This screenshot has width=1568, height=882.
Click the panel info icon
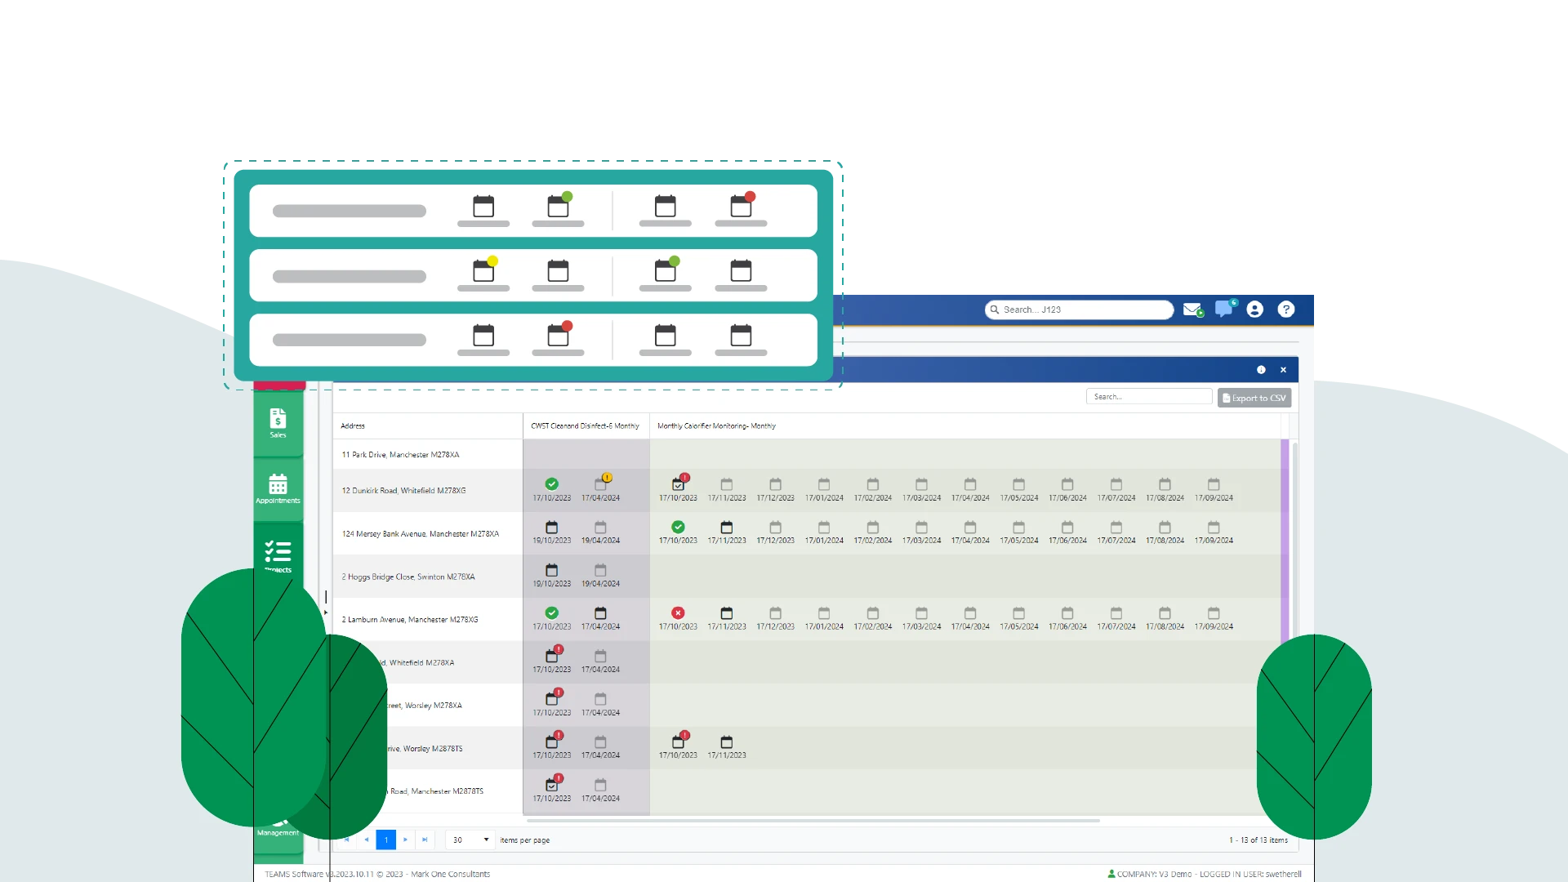[1261, 370]
